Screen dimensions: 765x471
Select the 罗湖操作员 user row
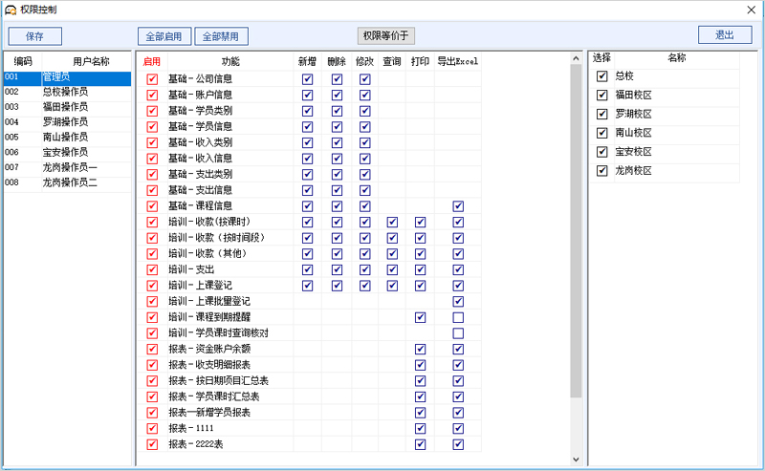click(x=65, y=122)
